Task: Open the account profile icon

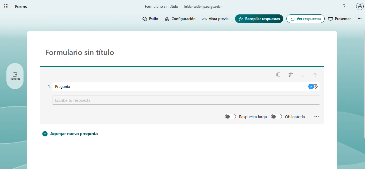Action: 360,6
